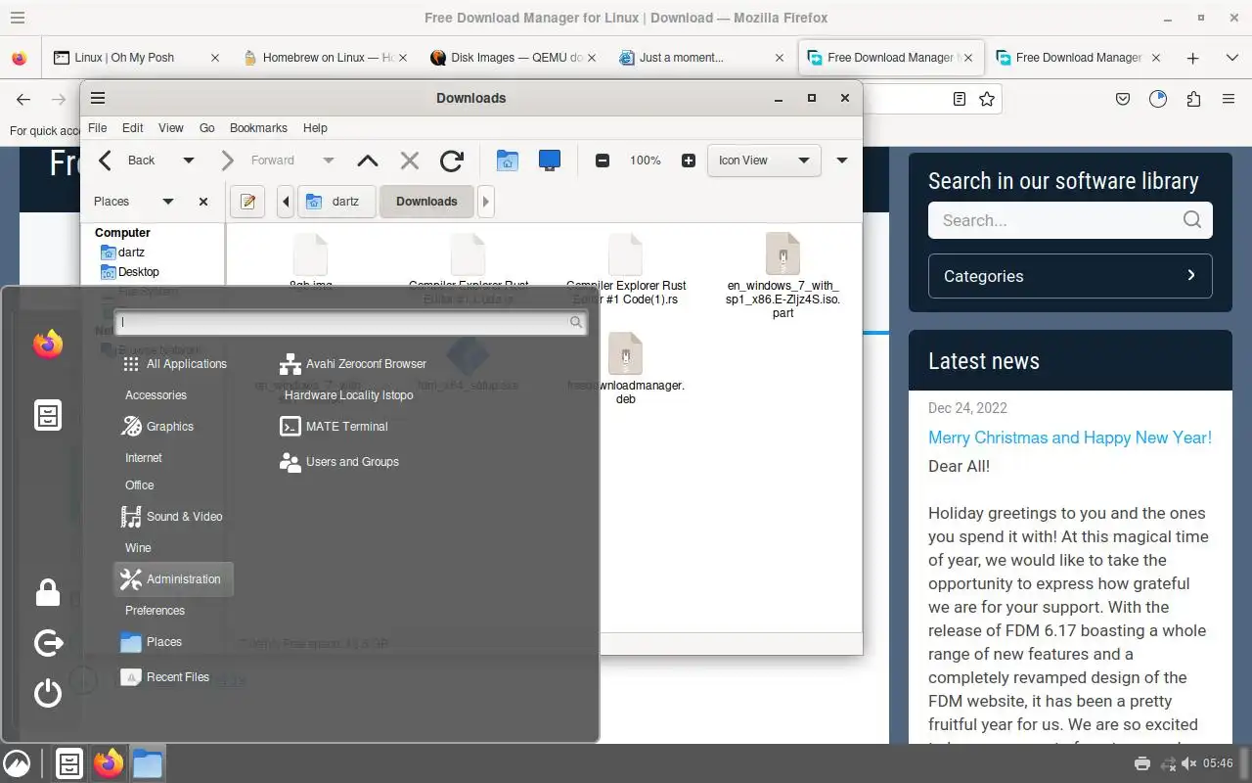Open the file manager favorite in menu sidebar
The height and width of the screenshot is (783, 1252).
[47, 415]
